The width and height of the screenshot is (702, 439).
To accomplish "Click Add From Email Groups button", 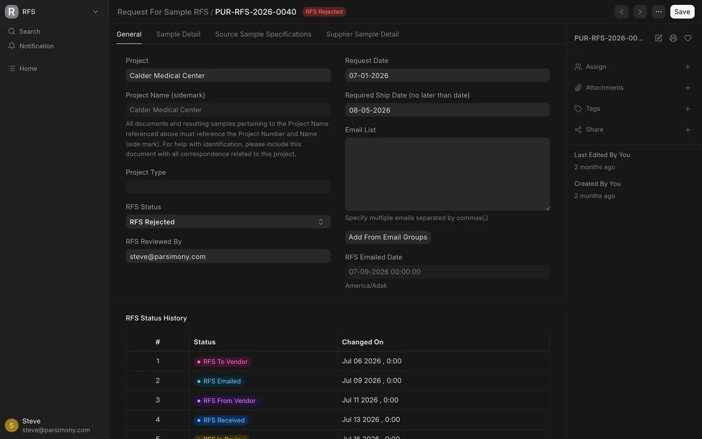I will tap(388, 237).
